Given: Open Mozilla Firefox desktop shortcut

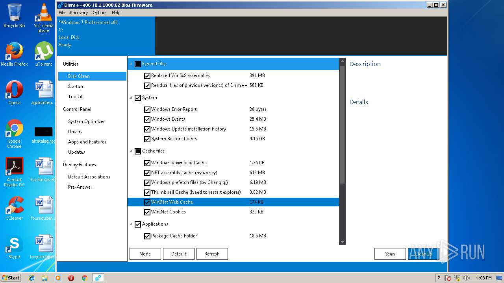Looking at the screenshot, I should pos(14,54).
